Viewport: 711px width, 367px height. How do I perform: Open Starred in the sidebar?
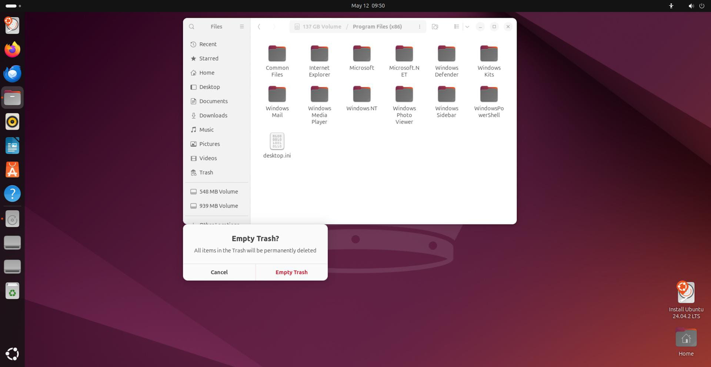click(217, 59)
